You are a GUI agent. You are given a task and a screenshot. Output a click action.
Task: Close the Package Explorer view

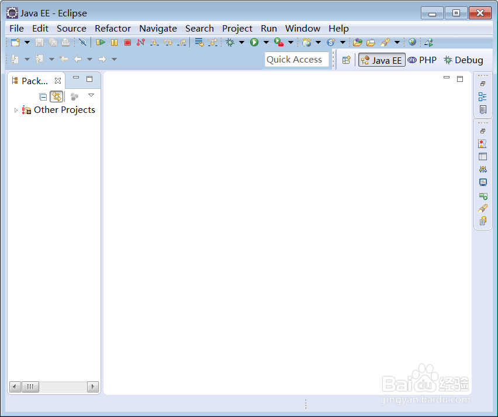pyautogui.click(x=57, y=81)
